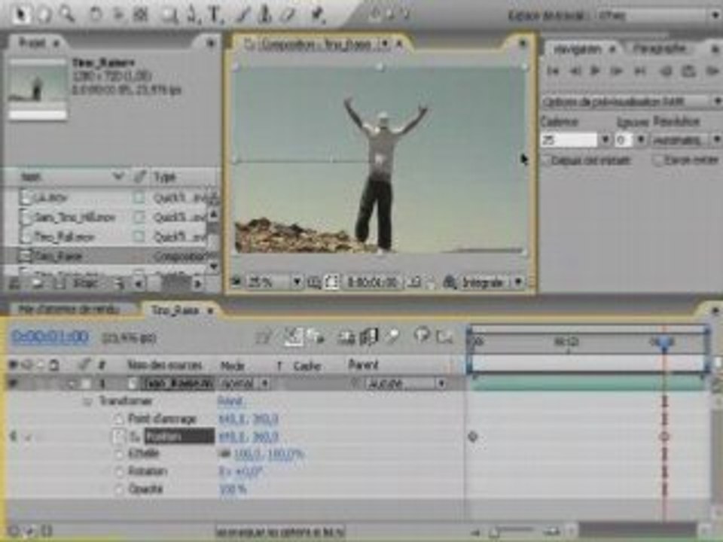Viewport: 723px width, 542px height.
Task: Select the first Position keyframe diamond
Action: tap(473, 437)
